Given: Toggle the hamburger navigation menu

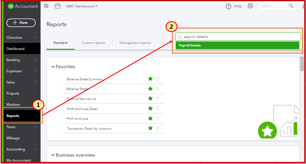Looking at the screenshot, I should click(46, 6).
